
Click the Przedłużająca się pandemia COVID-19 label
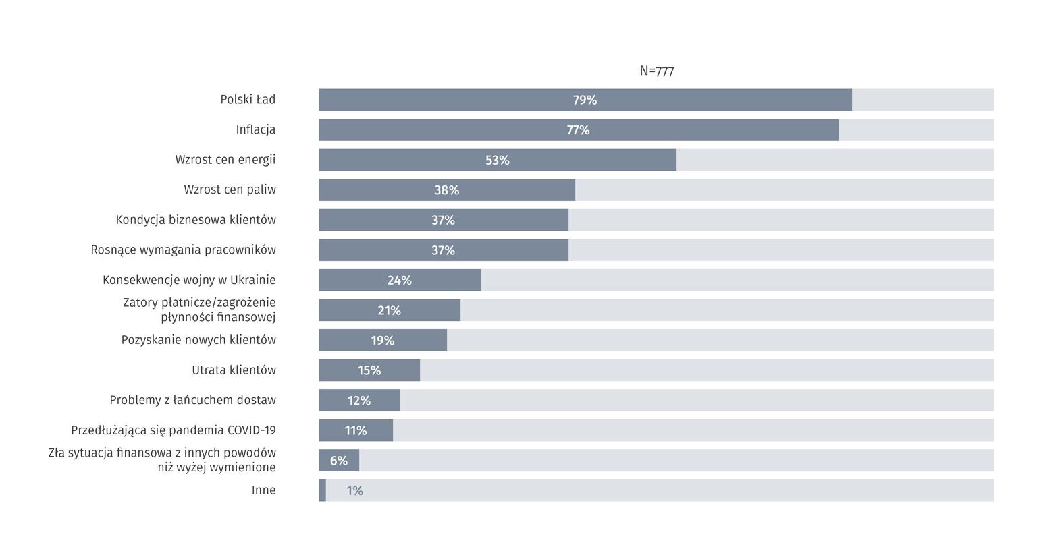tap(174, 430)
